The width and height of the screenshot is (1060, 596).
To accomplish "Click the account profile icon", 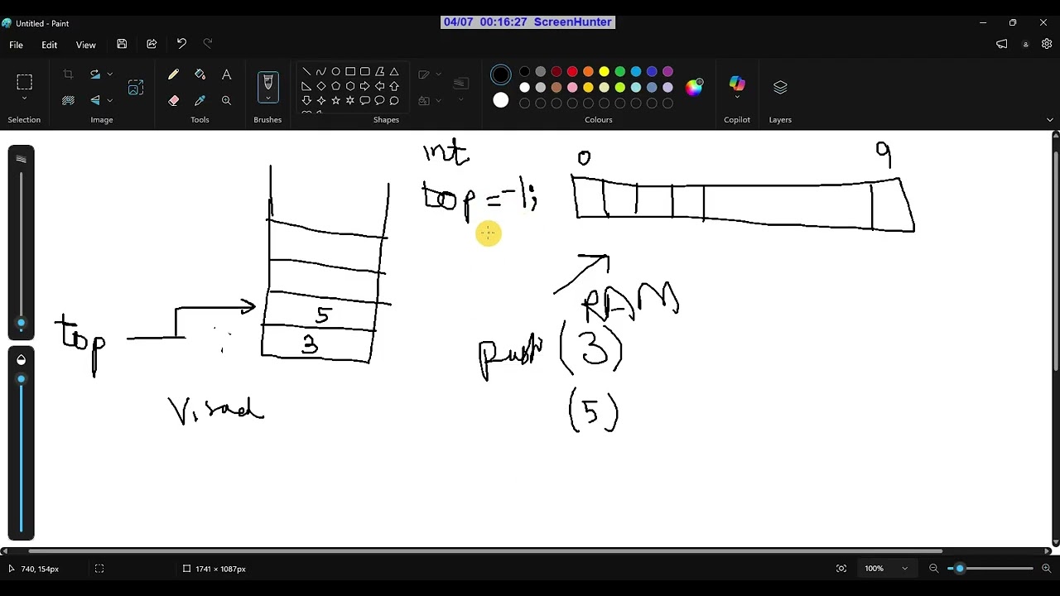I will tap(1026, 44).
